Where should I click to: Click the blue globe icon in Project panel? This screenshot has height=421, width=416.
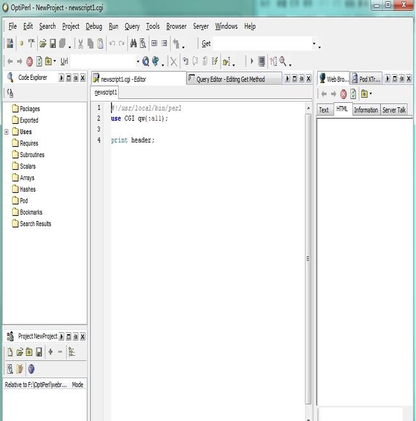[31, 369]
